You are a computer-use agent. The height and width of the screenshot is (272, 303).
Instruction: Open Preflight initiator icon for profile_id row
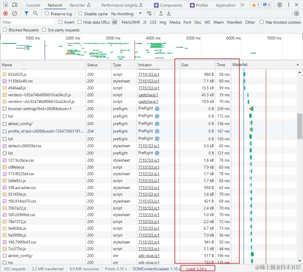point(157,131)
